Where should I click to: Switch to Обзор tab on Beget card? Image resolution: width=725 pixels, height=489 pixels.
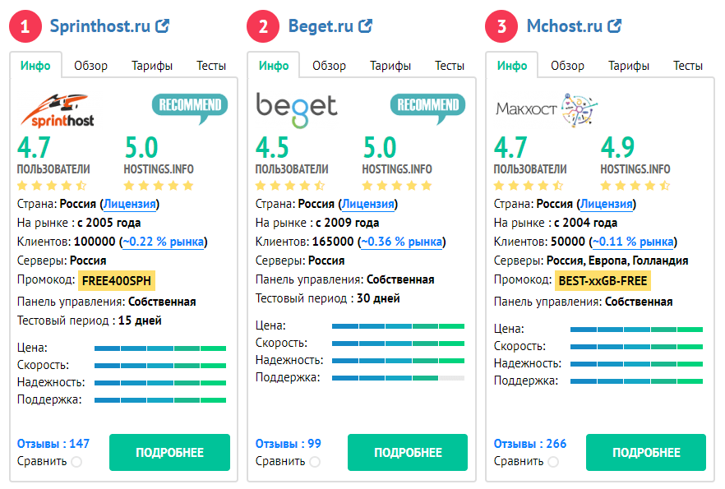[x=329, y=66]
